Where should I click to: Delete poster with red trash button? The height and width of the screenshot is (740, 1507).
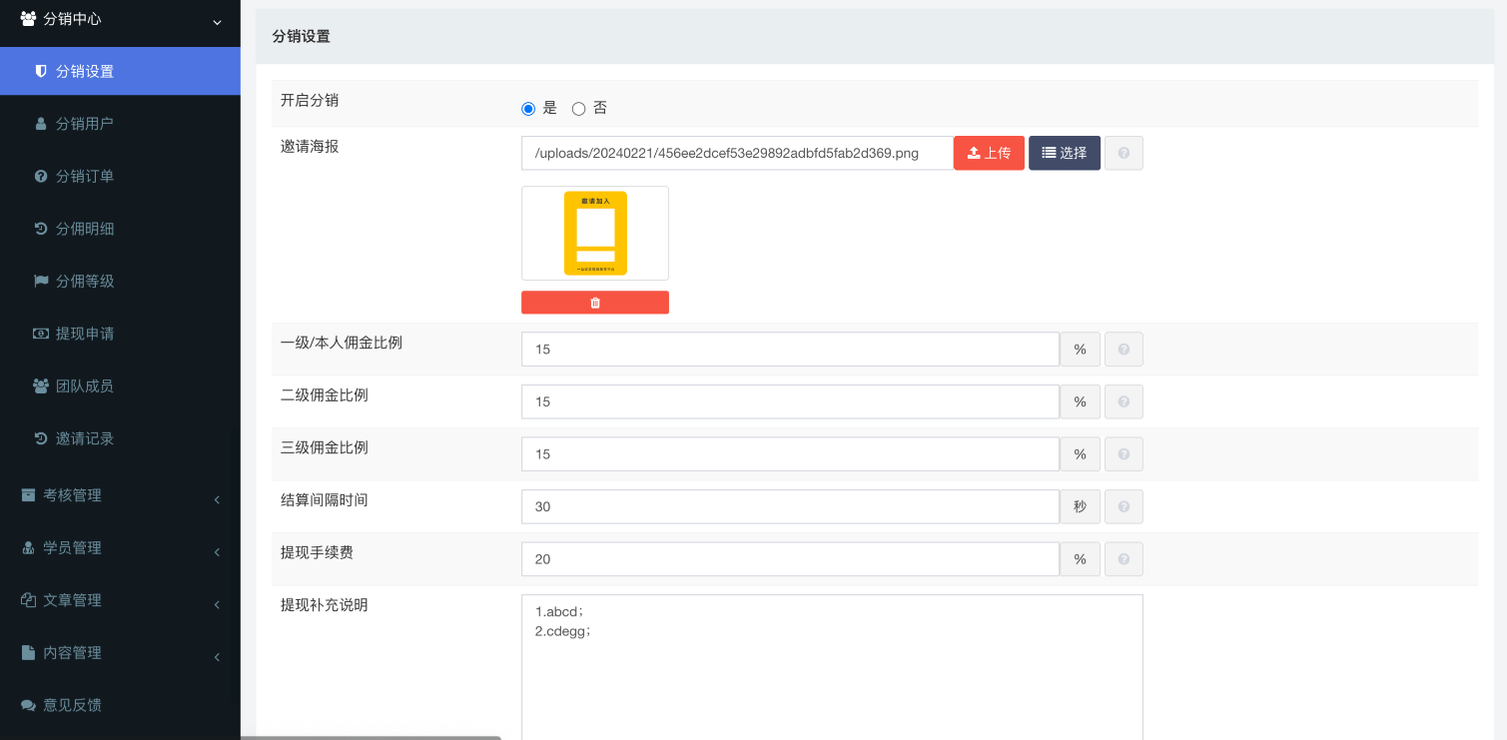pos(595,303)
